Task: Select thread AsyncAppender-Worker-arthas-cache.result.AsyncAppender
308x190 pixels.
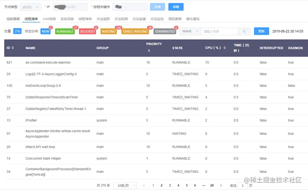Action: 58,134
